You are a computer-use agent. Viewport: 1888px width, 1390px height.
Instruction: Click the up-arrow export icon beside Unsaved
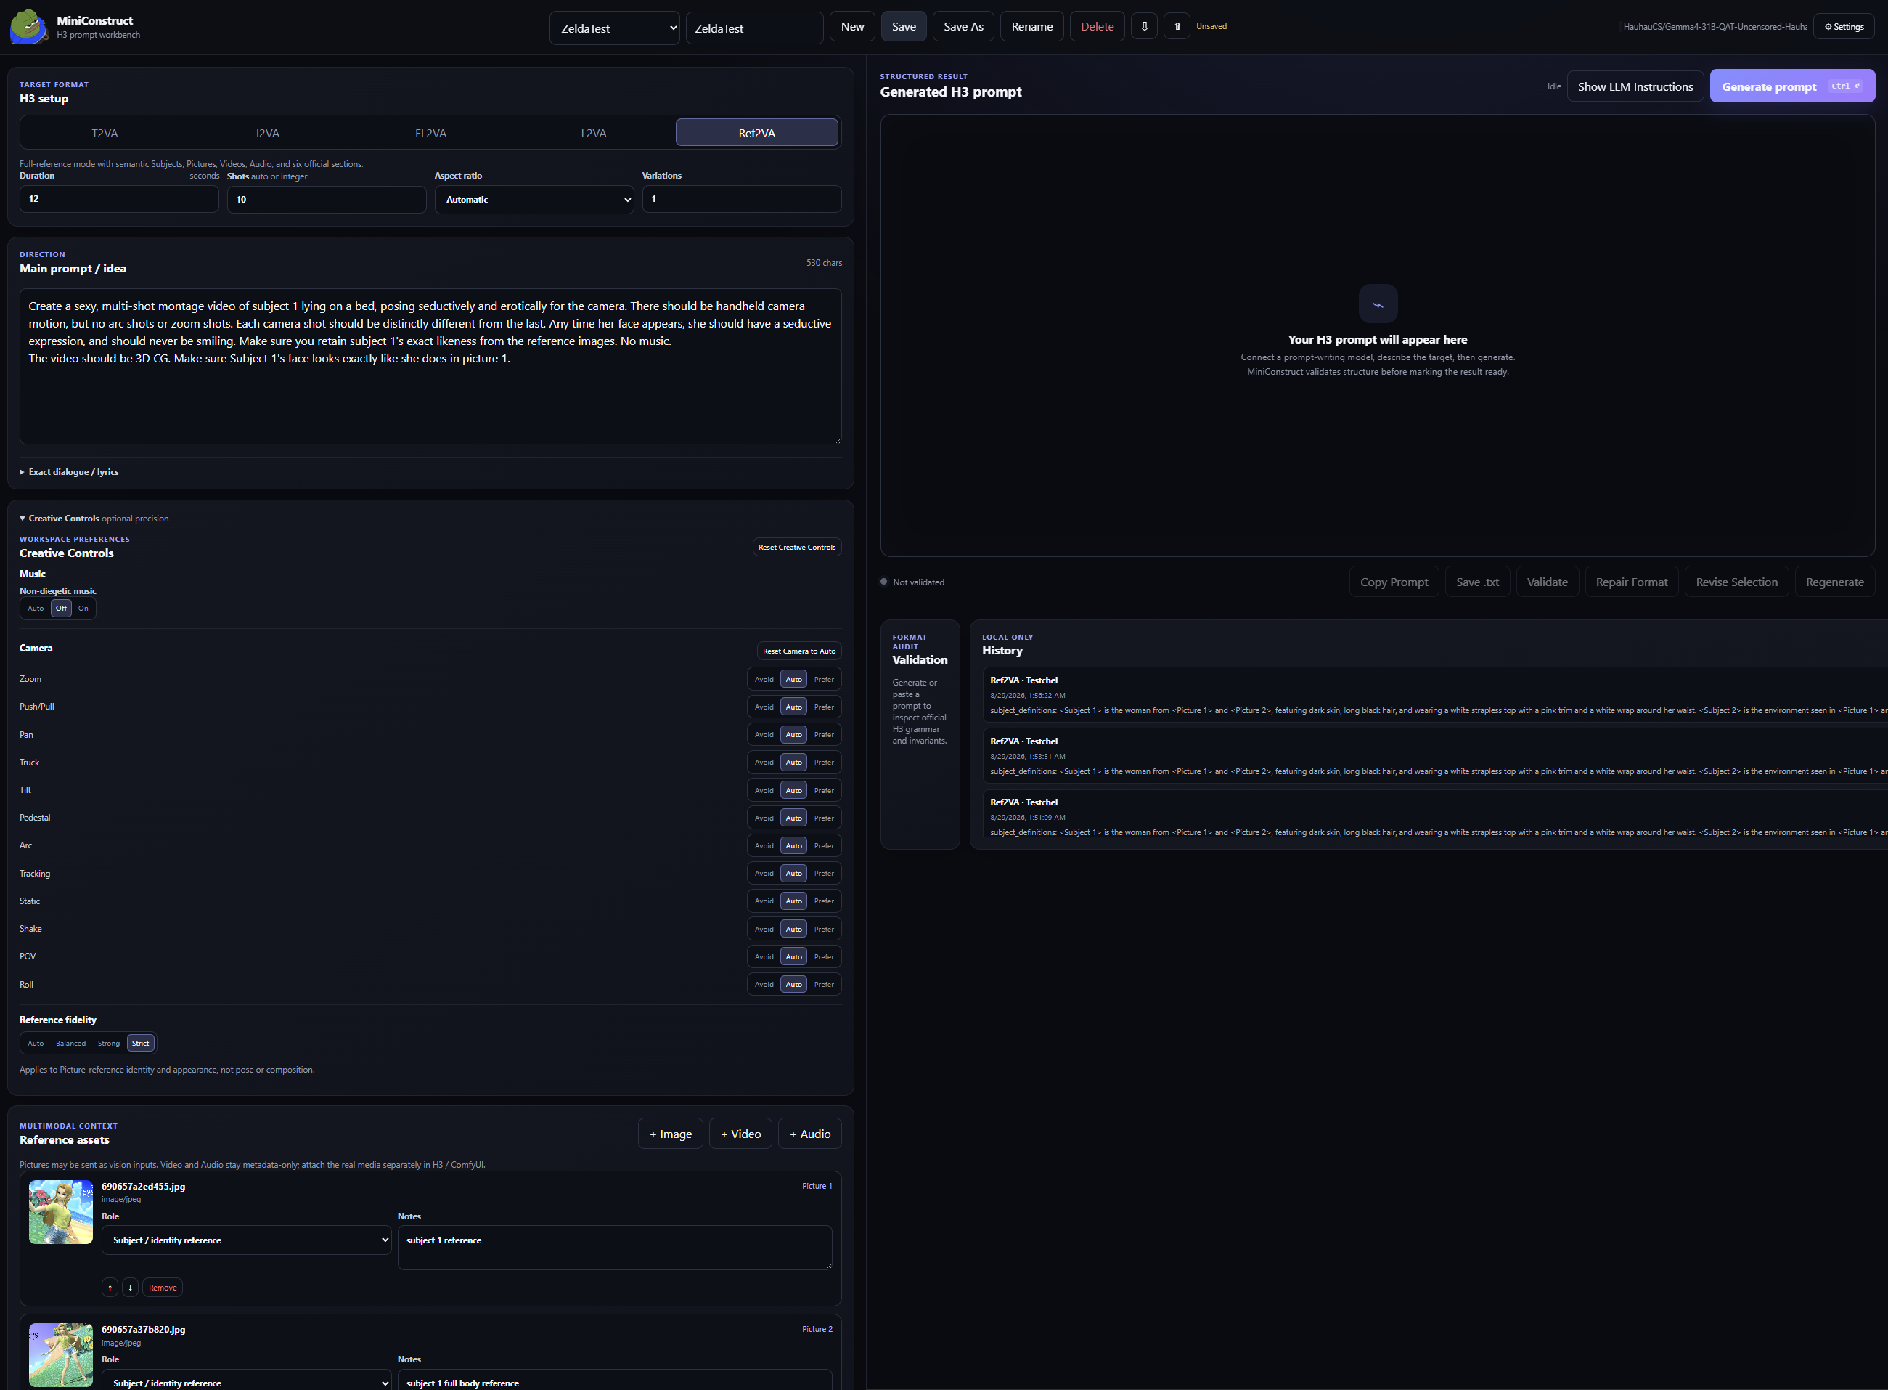pyautogui.click(x=1177, y=27)
